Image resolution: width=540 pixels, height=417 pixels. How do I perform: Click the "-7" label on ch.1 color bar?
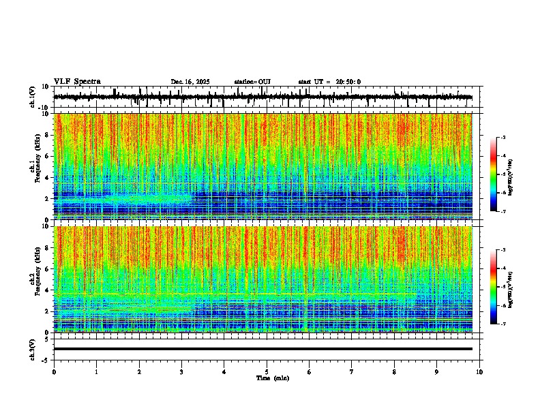click(502, 211)
